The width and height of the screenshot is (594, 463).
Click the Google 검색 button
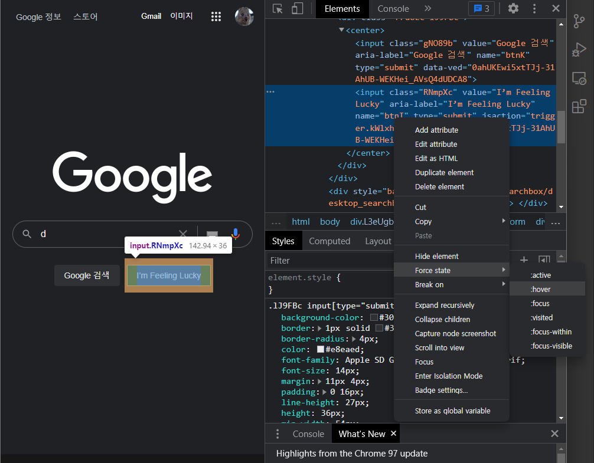[87, 275]
